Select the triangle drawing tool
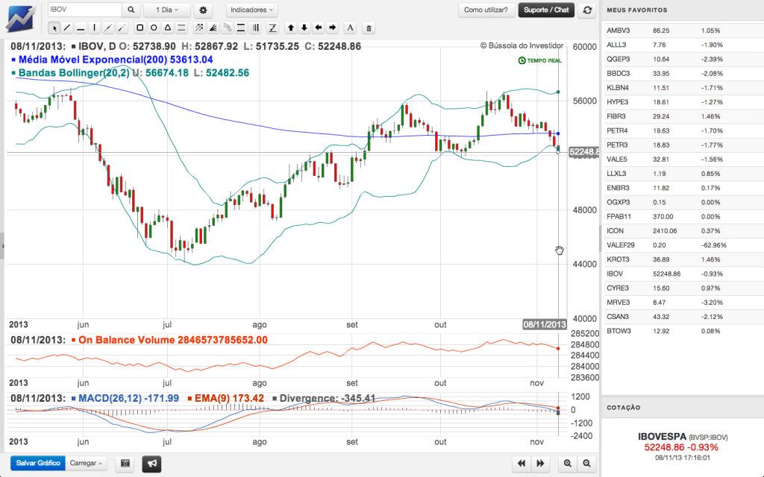 pyautogui.click(x=168, y=28)
